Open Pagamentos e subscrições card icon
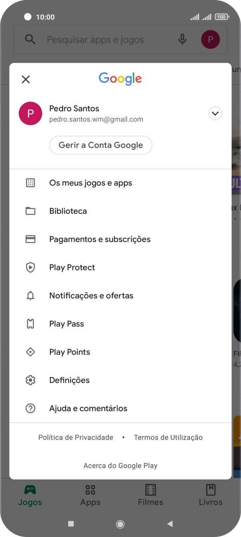241x537 pixels. point(30,239)
